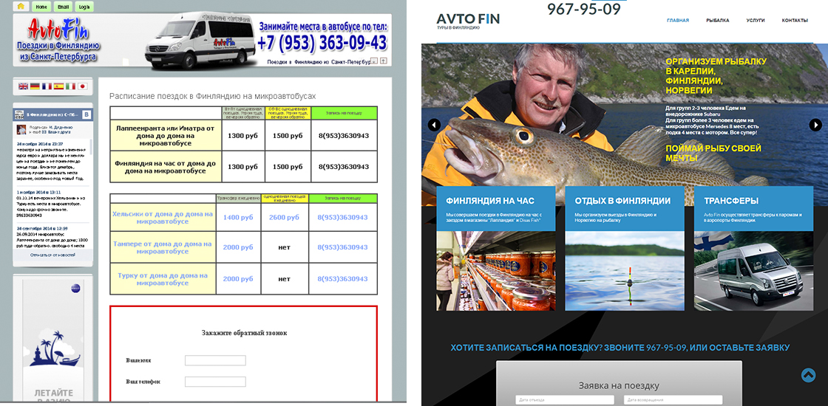Switch language using the German flag
The width and height of the screenshot is (828, 406).
coord(35,86)
